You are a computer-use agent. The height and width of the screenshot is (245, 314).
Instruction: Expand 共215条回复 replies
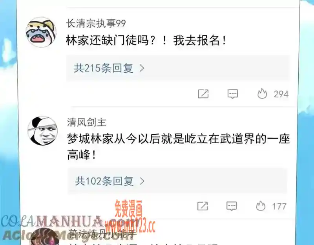click(x=178, y=68)
